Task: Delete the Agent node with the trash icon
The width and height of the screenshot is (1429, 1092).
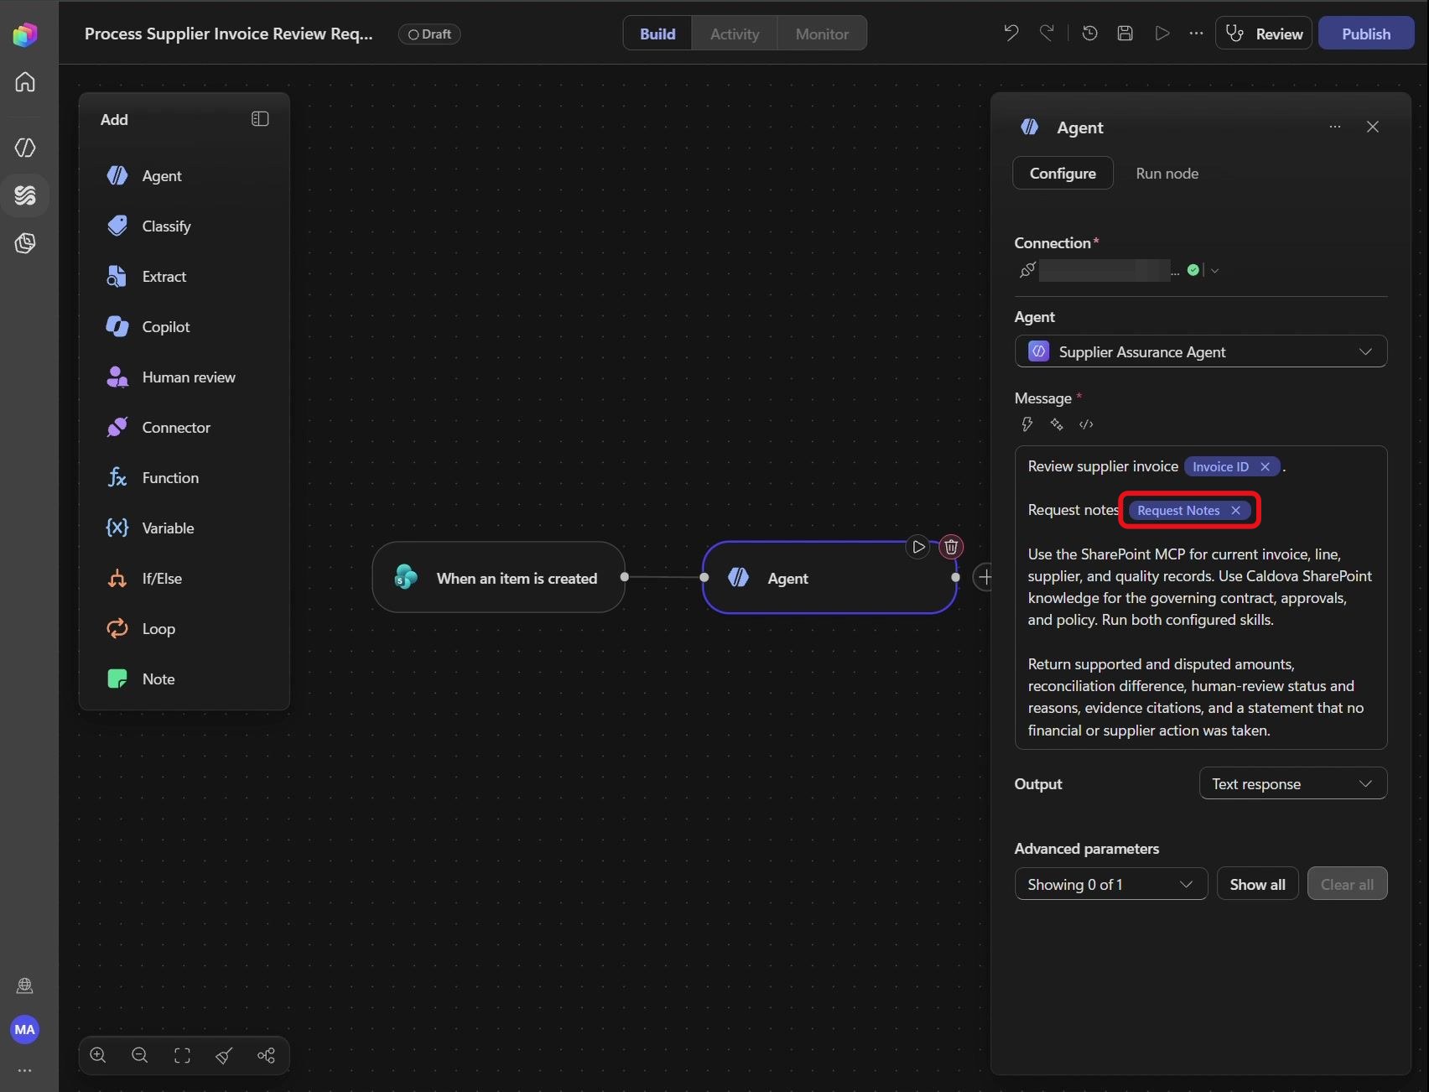Action: click(951, 547)
